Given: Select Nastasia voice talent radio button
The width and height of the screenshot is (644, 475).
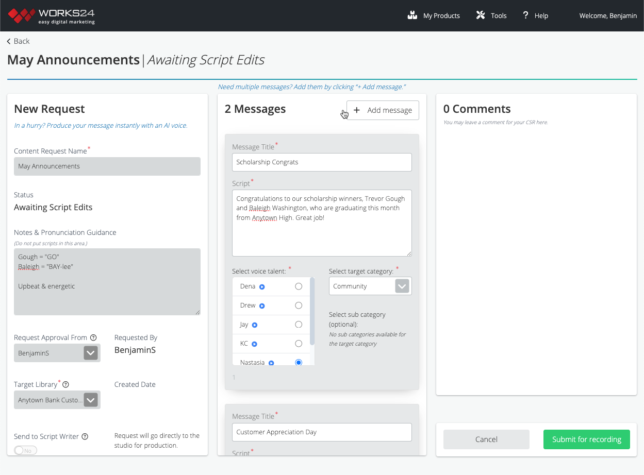Looking at the screenshot, I should point(299,363).
